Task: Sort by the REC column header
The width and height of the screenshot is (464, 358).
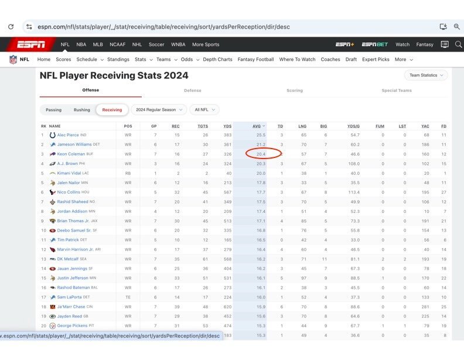Action: [176, 126]
